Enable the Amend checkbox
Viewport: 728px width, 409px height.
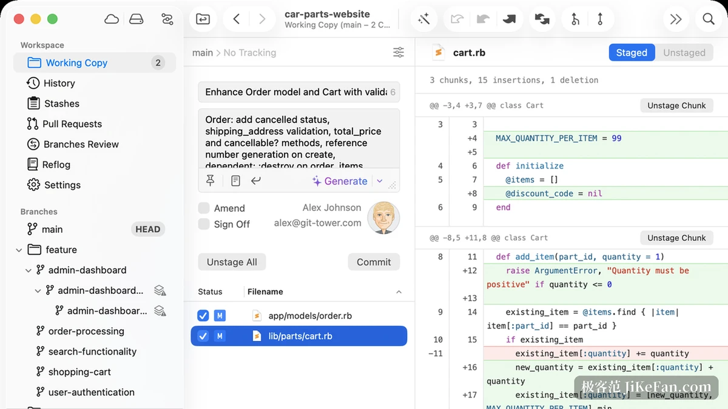coord(204,208)
